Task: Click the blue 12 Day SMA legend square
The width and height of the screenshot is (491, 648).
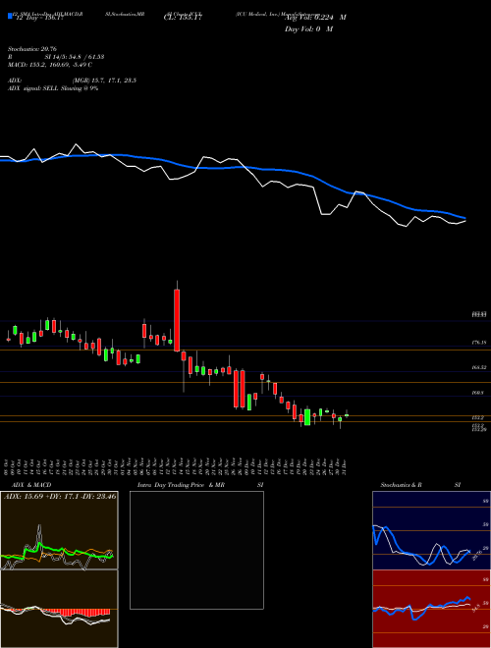Action: click(10, 17)
